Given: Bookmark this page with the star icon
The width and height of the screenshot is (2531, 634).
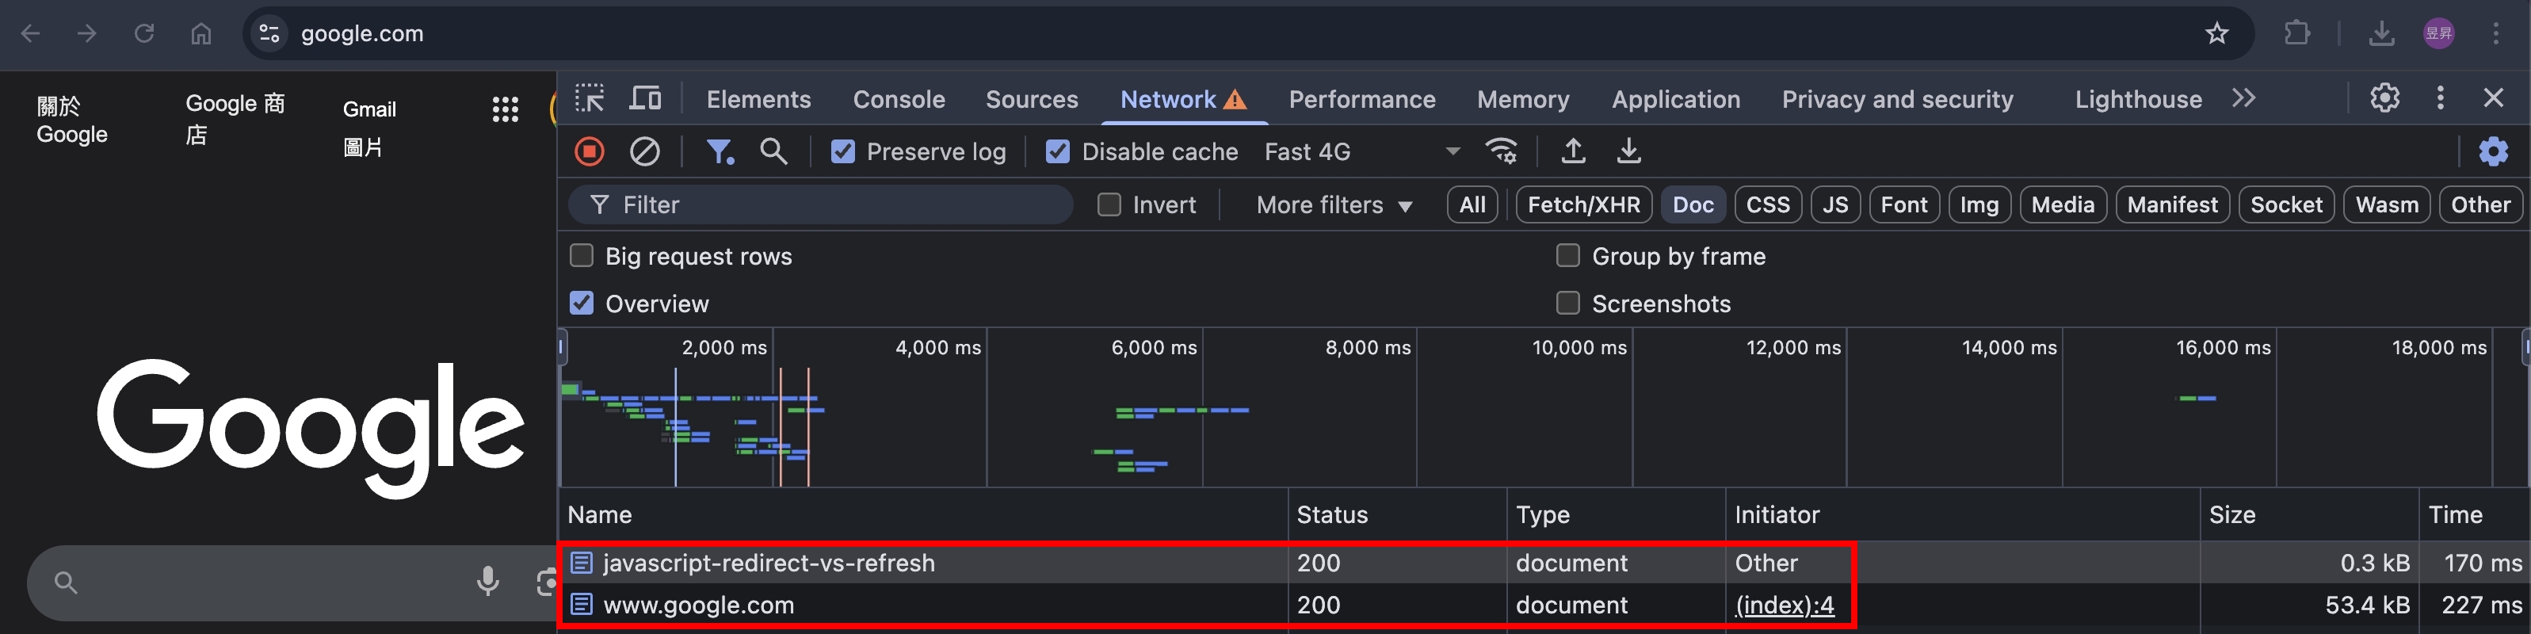Looking at the screenshot, I should click(x=2216, y=33).
